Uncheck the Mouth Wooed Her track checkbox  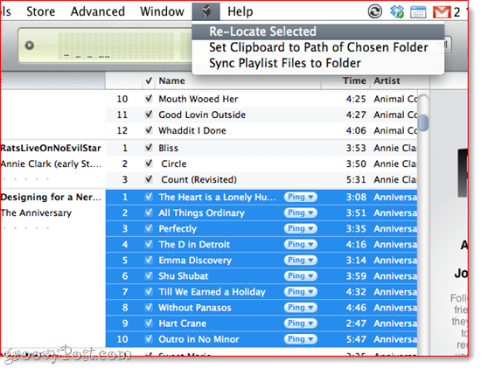click(149, 99)
